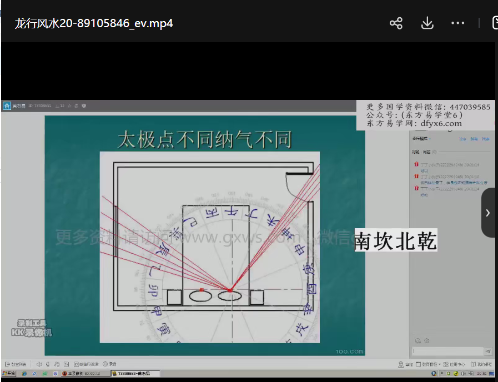
Task: Click the Windows 开始 Start button
Action: 9,374
